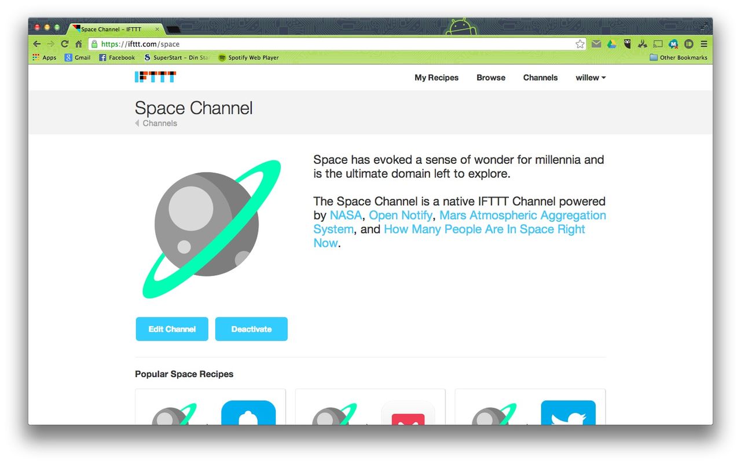Click the IFTTT logo
The height and width of the screenshot is (464, 741).
(x=155, y=77)
